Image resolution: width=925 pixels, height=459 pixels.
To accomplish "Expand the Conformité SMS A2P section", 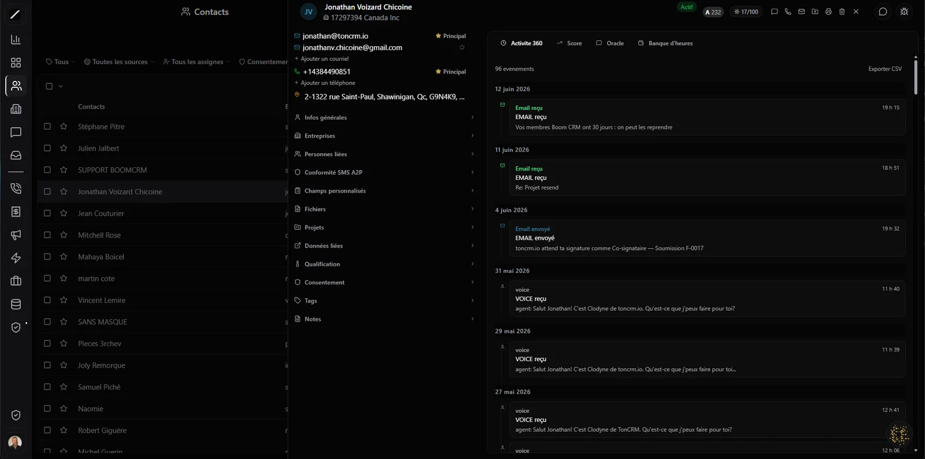I will [x=384, y=172].
